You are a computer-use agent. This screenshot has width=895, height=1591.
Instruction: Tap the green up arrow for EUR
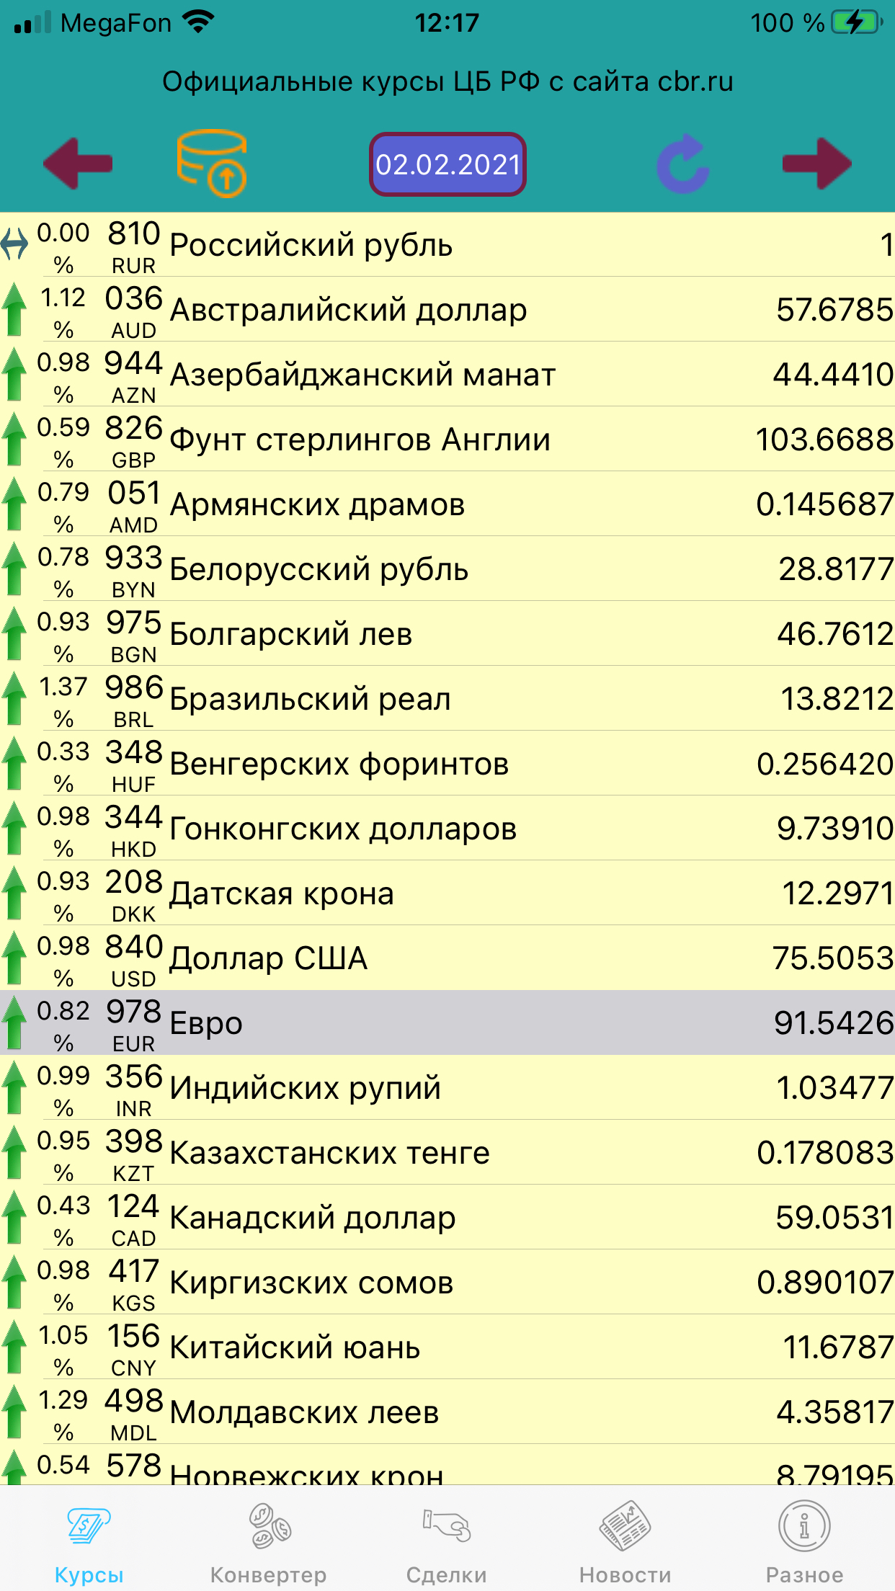[14, 1023]
